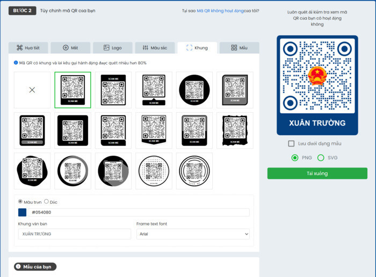Select the blob-shaped black frame
The image size is (376, 277).
point(32,171)
